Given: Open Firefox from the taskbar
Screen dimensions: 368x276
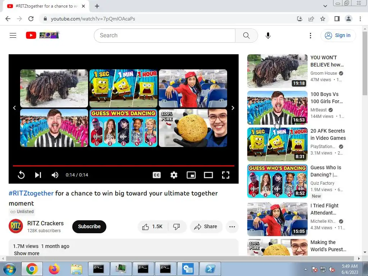Looking at the screenshot, I should tap(54, 269).
